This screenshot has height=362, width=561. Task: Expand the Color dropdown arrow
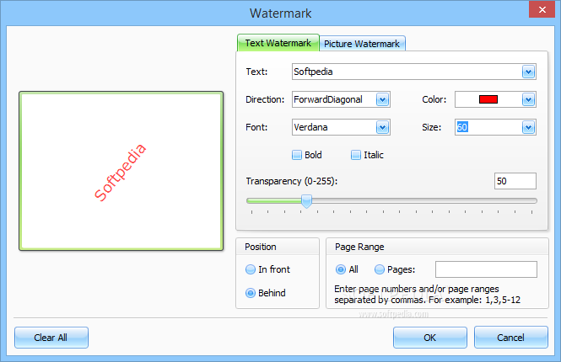click(x=528, y=99)
